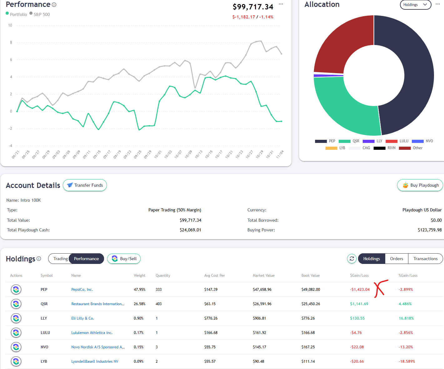Toggle Other in the allocation legend

pos(411,148)
